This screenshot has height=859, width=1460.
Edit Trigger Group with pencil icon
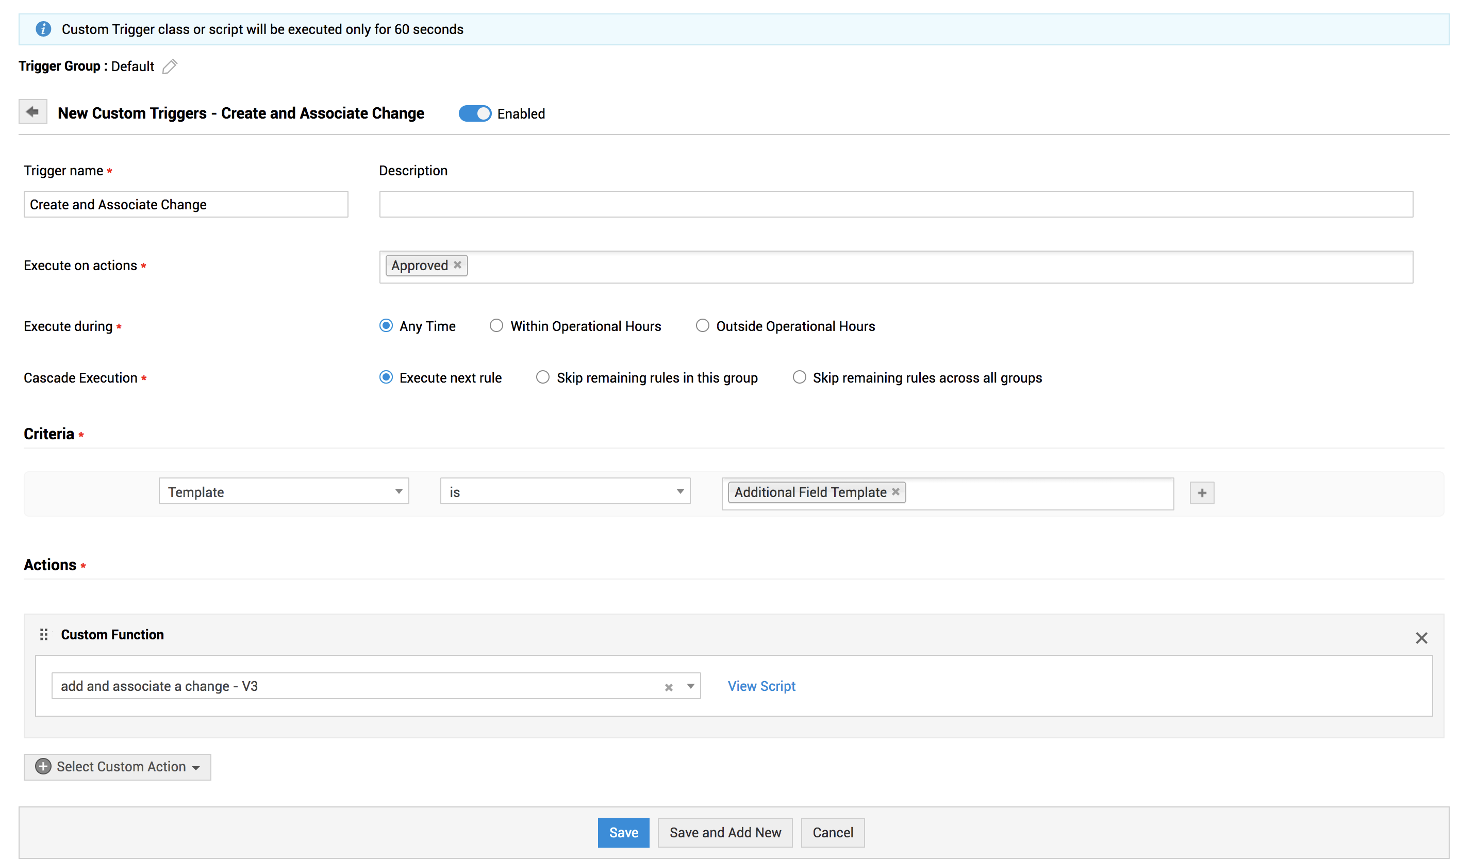169,67
